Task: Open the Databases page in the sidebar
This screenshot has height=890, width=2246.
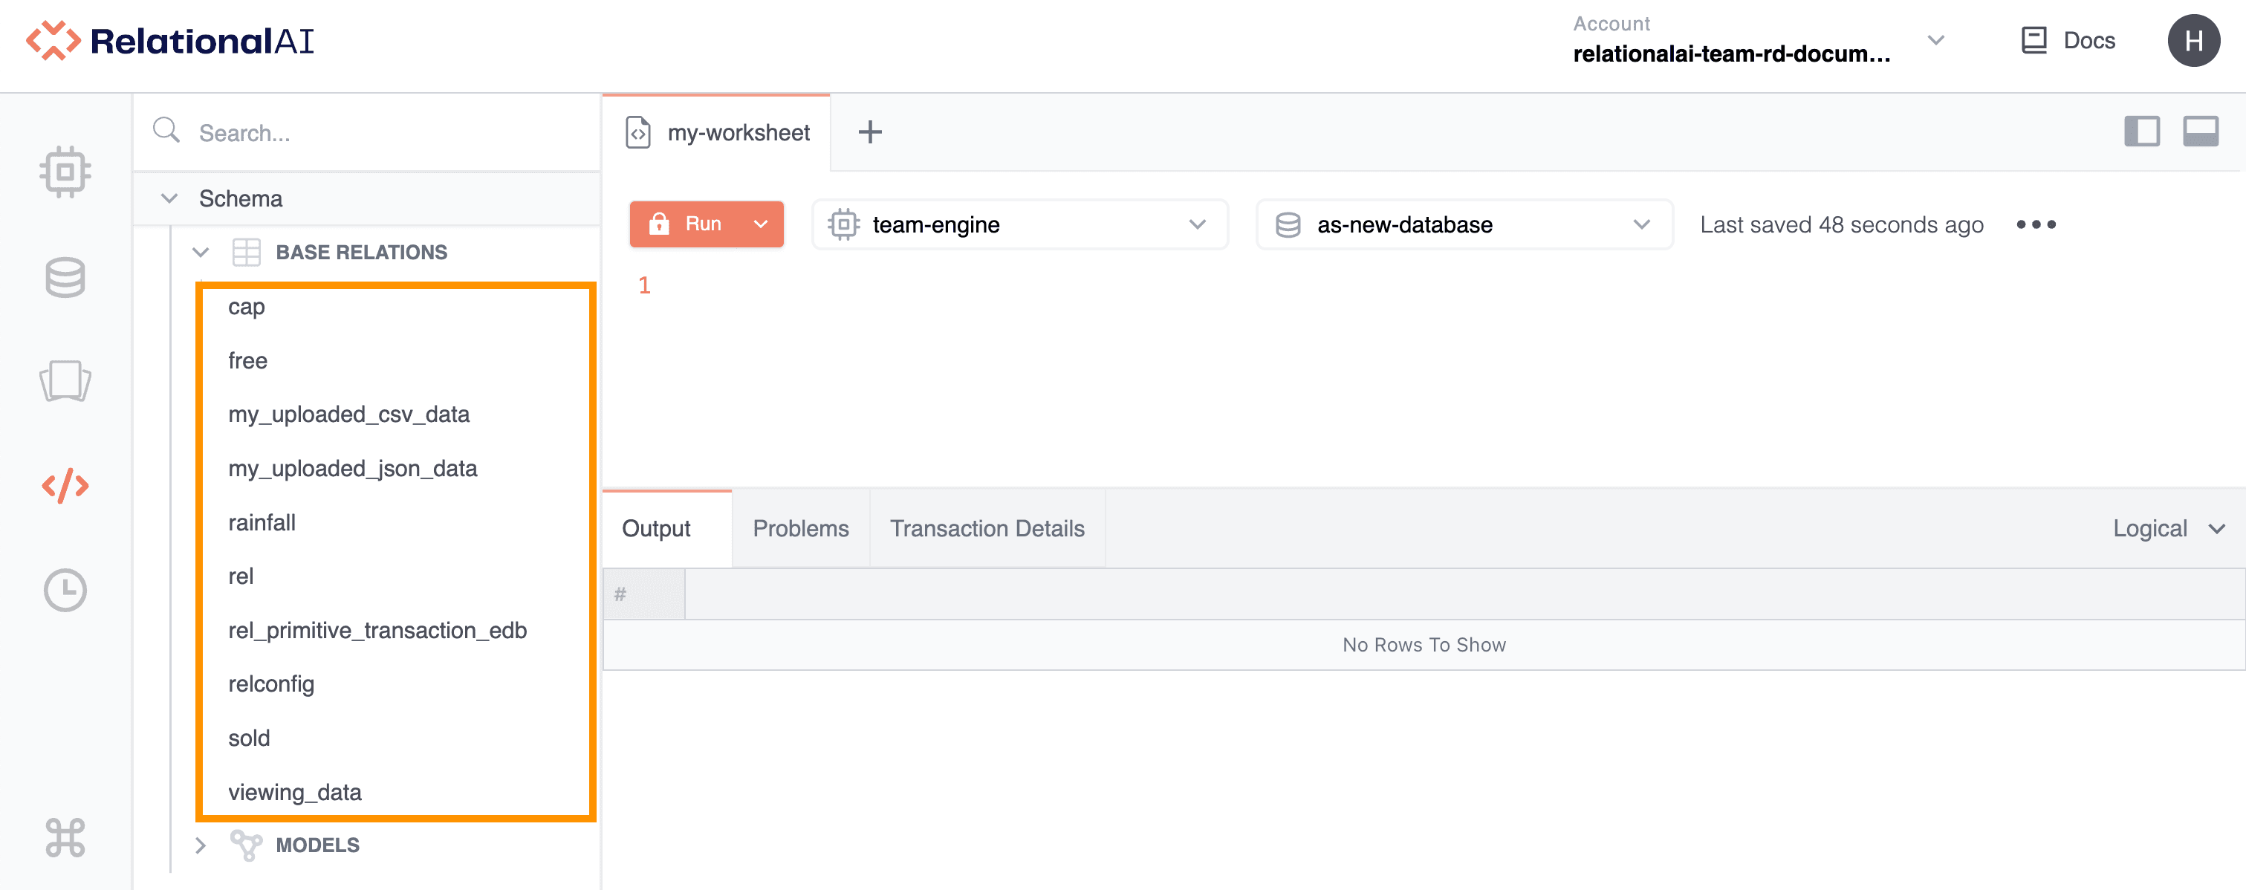Action: pyautogui.click(x=65, y=277)
